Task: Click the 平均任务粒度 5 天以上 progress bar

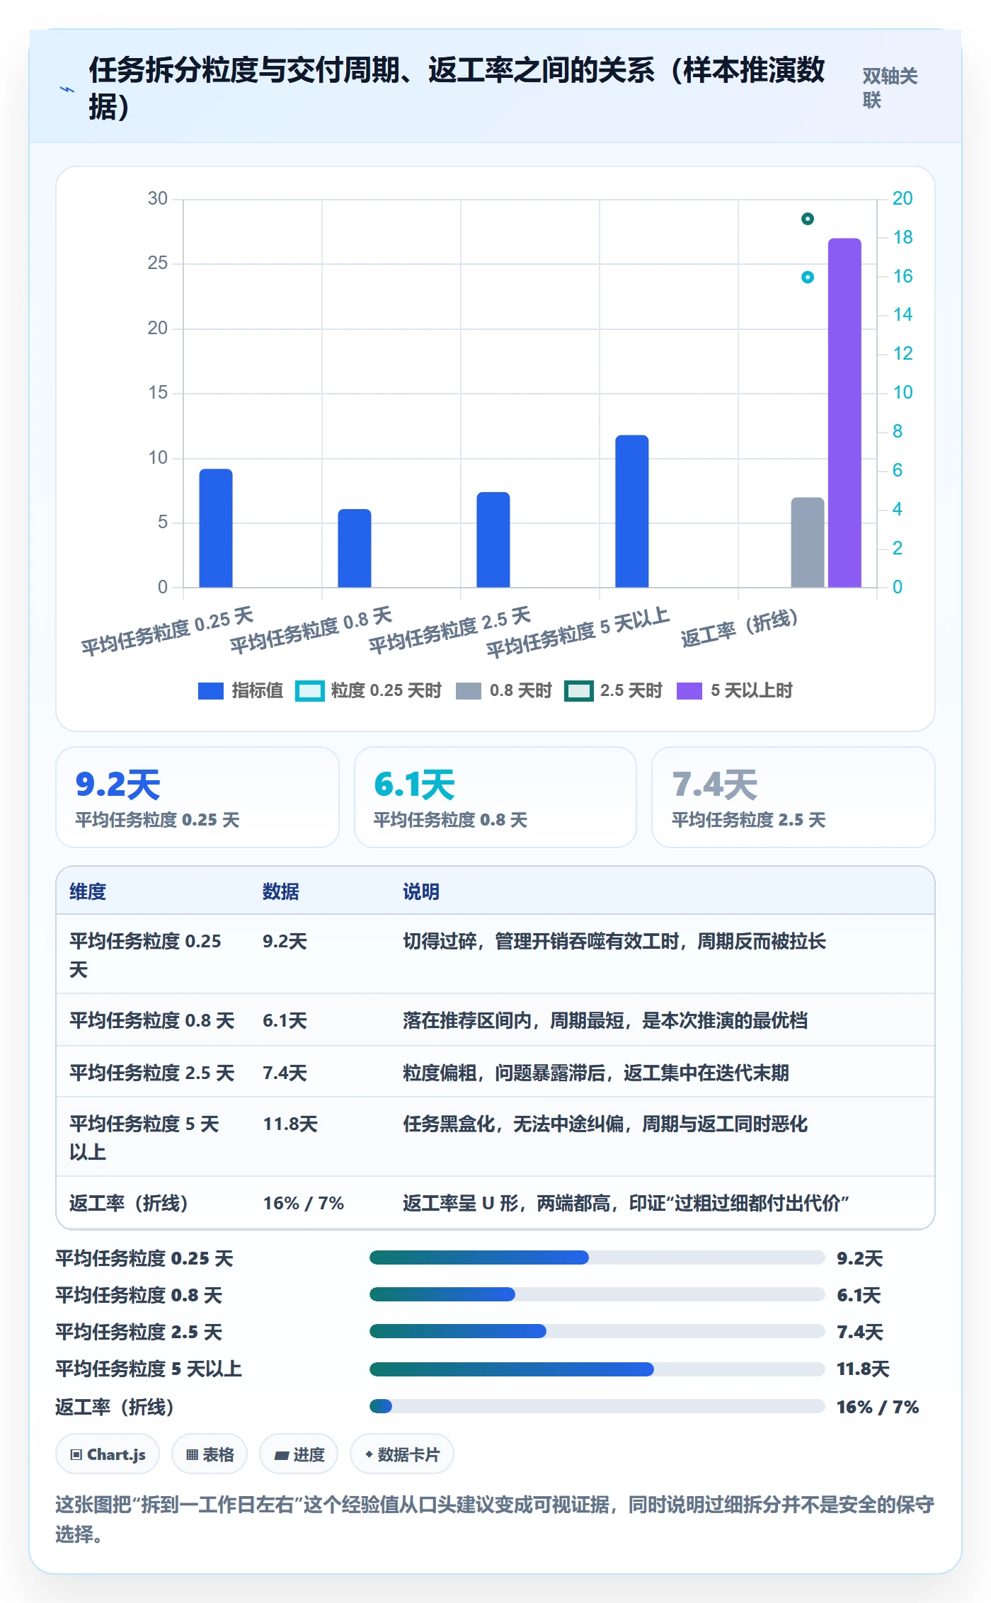Action: click(597, 1369)
